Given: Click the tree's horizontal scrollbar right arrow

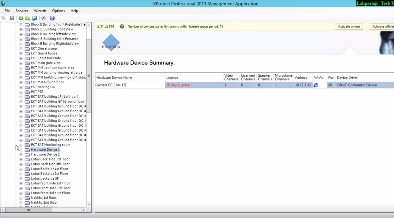Looking at the screenshot, I should coord(84,210).
